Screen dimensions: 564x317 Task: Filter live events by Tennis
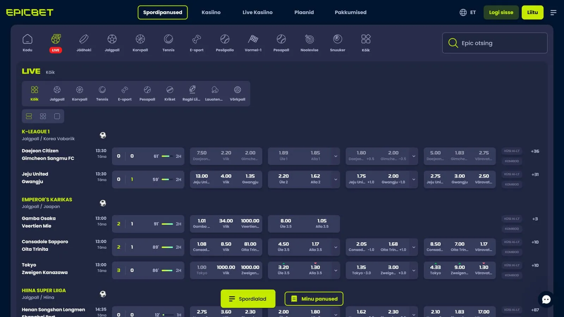click(x=102, y=94)
